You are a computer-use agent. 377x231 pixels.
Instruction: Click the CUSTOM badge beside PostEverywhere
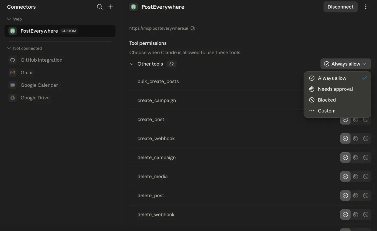pos(69,31)
